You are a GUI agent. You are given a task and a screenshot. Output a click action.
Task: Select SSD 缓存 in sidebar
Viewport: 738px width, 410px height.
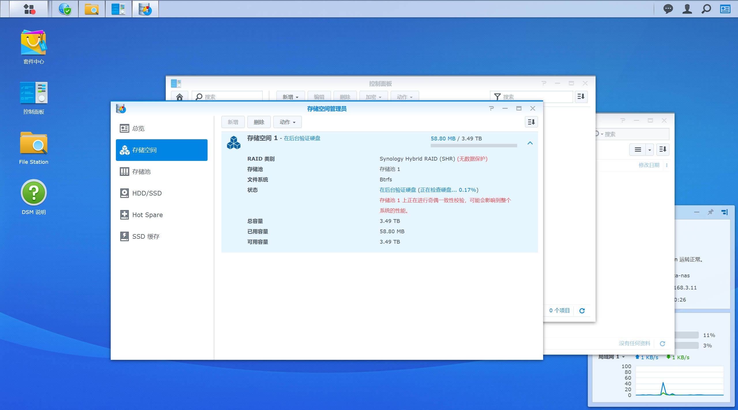(x=162, y=236)
